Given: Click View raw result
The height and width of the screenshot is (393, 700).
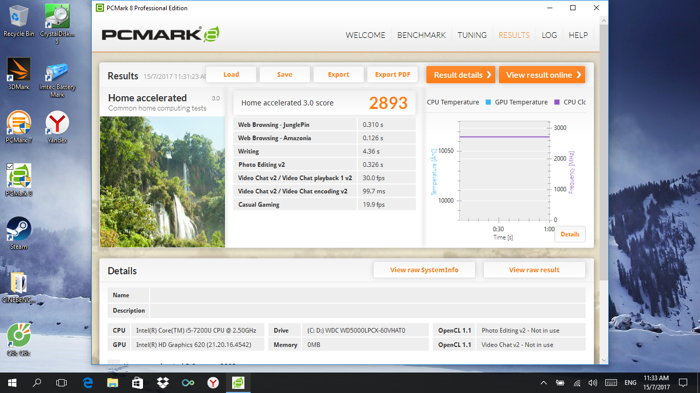Looking at the screenshot, I should click(x=534, y=270).
